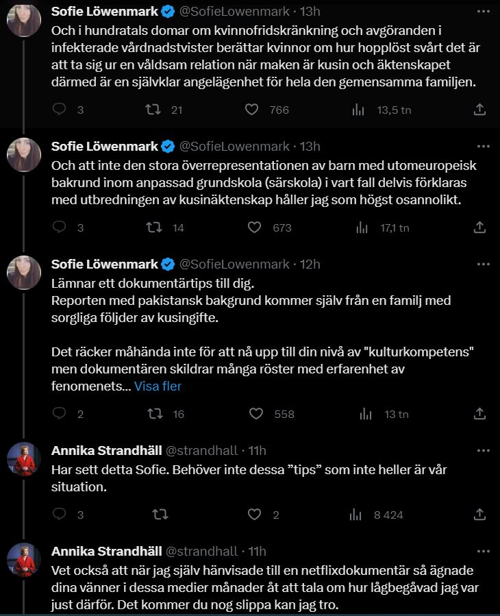
Task: Like the tweet with 766 likes
Action: [x=251, y=110]
